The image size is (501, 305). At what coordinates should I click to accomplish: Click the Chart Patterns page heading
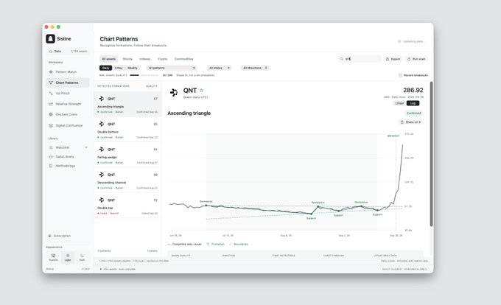click(x=119, y=39)
